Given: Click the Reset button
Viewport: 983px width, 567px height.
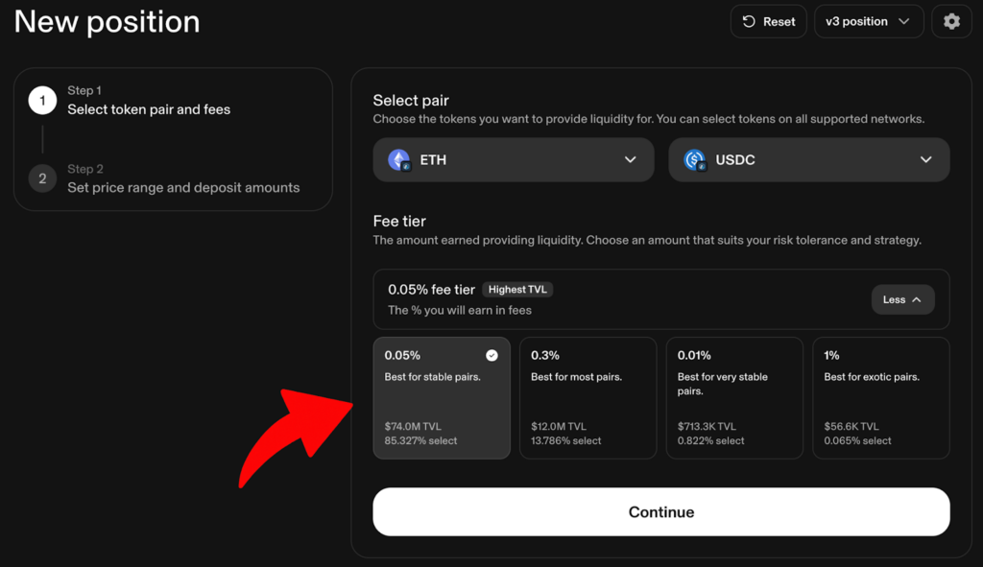Looking at the screenshot, I should coord(768,21).
